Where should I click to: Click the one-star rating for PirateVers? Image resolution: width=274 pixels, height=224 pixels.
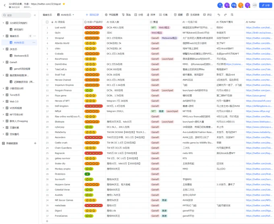click(87, 174)
